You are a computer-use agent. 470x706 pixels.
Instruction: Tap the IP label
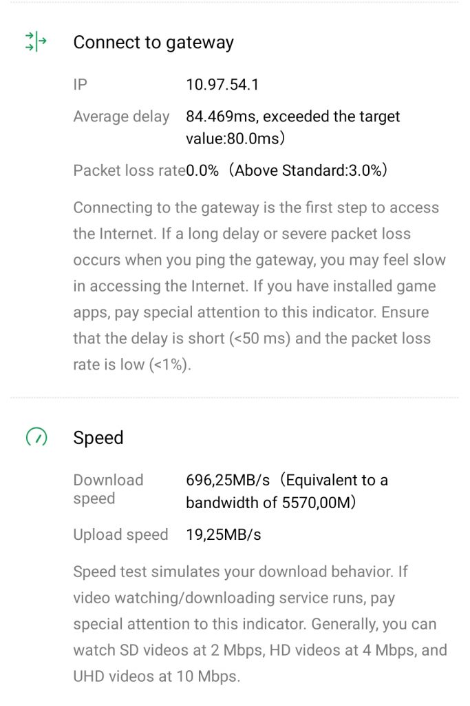point(81,85)
